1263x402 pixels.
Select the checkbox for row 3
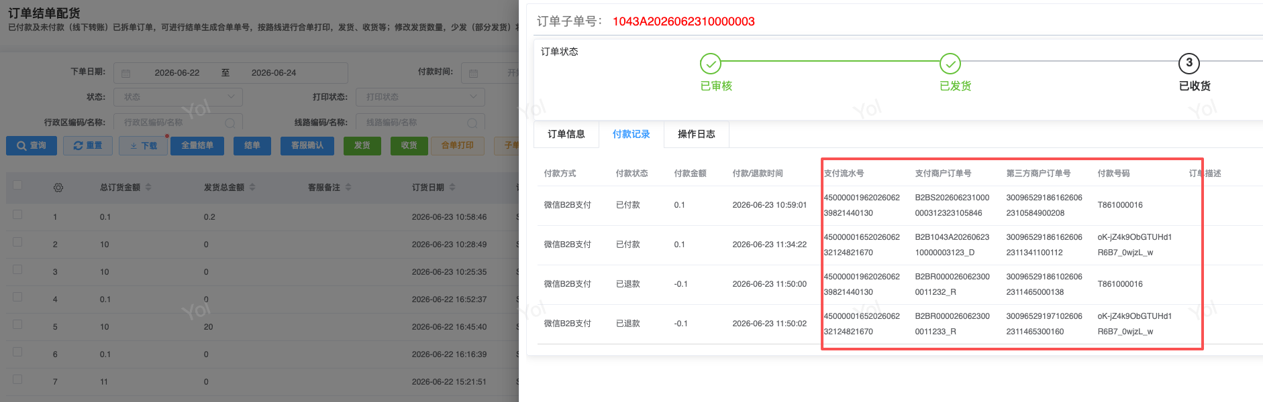(x=17, y=269)
